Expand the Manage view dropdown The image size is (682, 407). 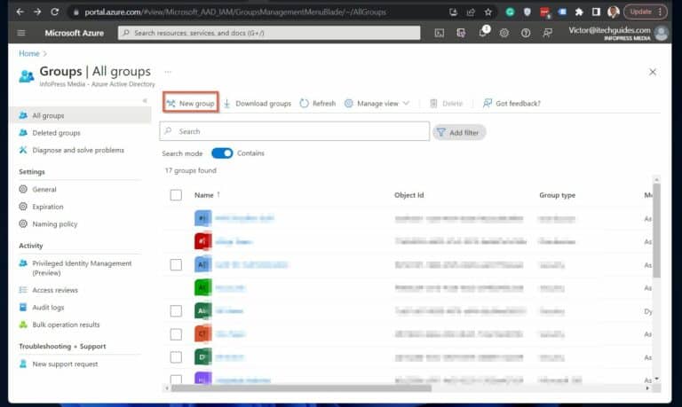[377, 104]
